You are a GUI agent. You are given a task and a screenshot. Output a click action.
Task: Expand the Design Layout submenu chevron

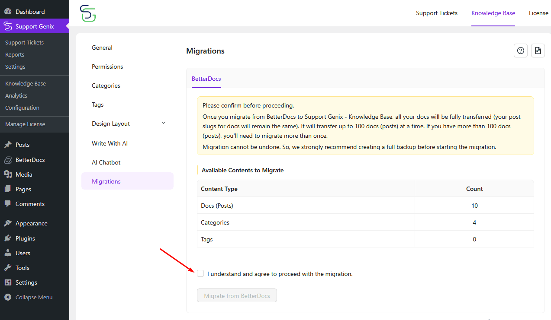pos(164,123)
